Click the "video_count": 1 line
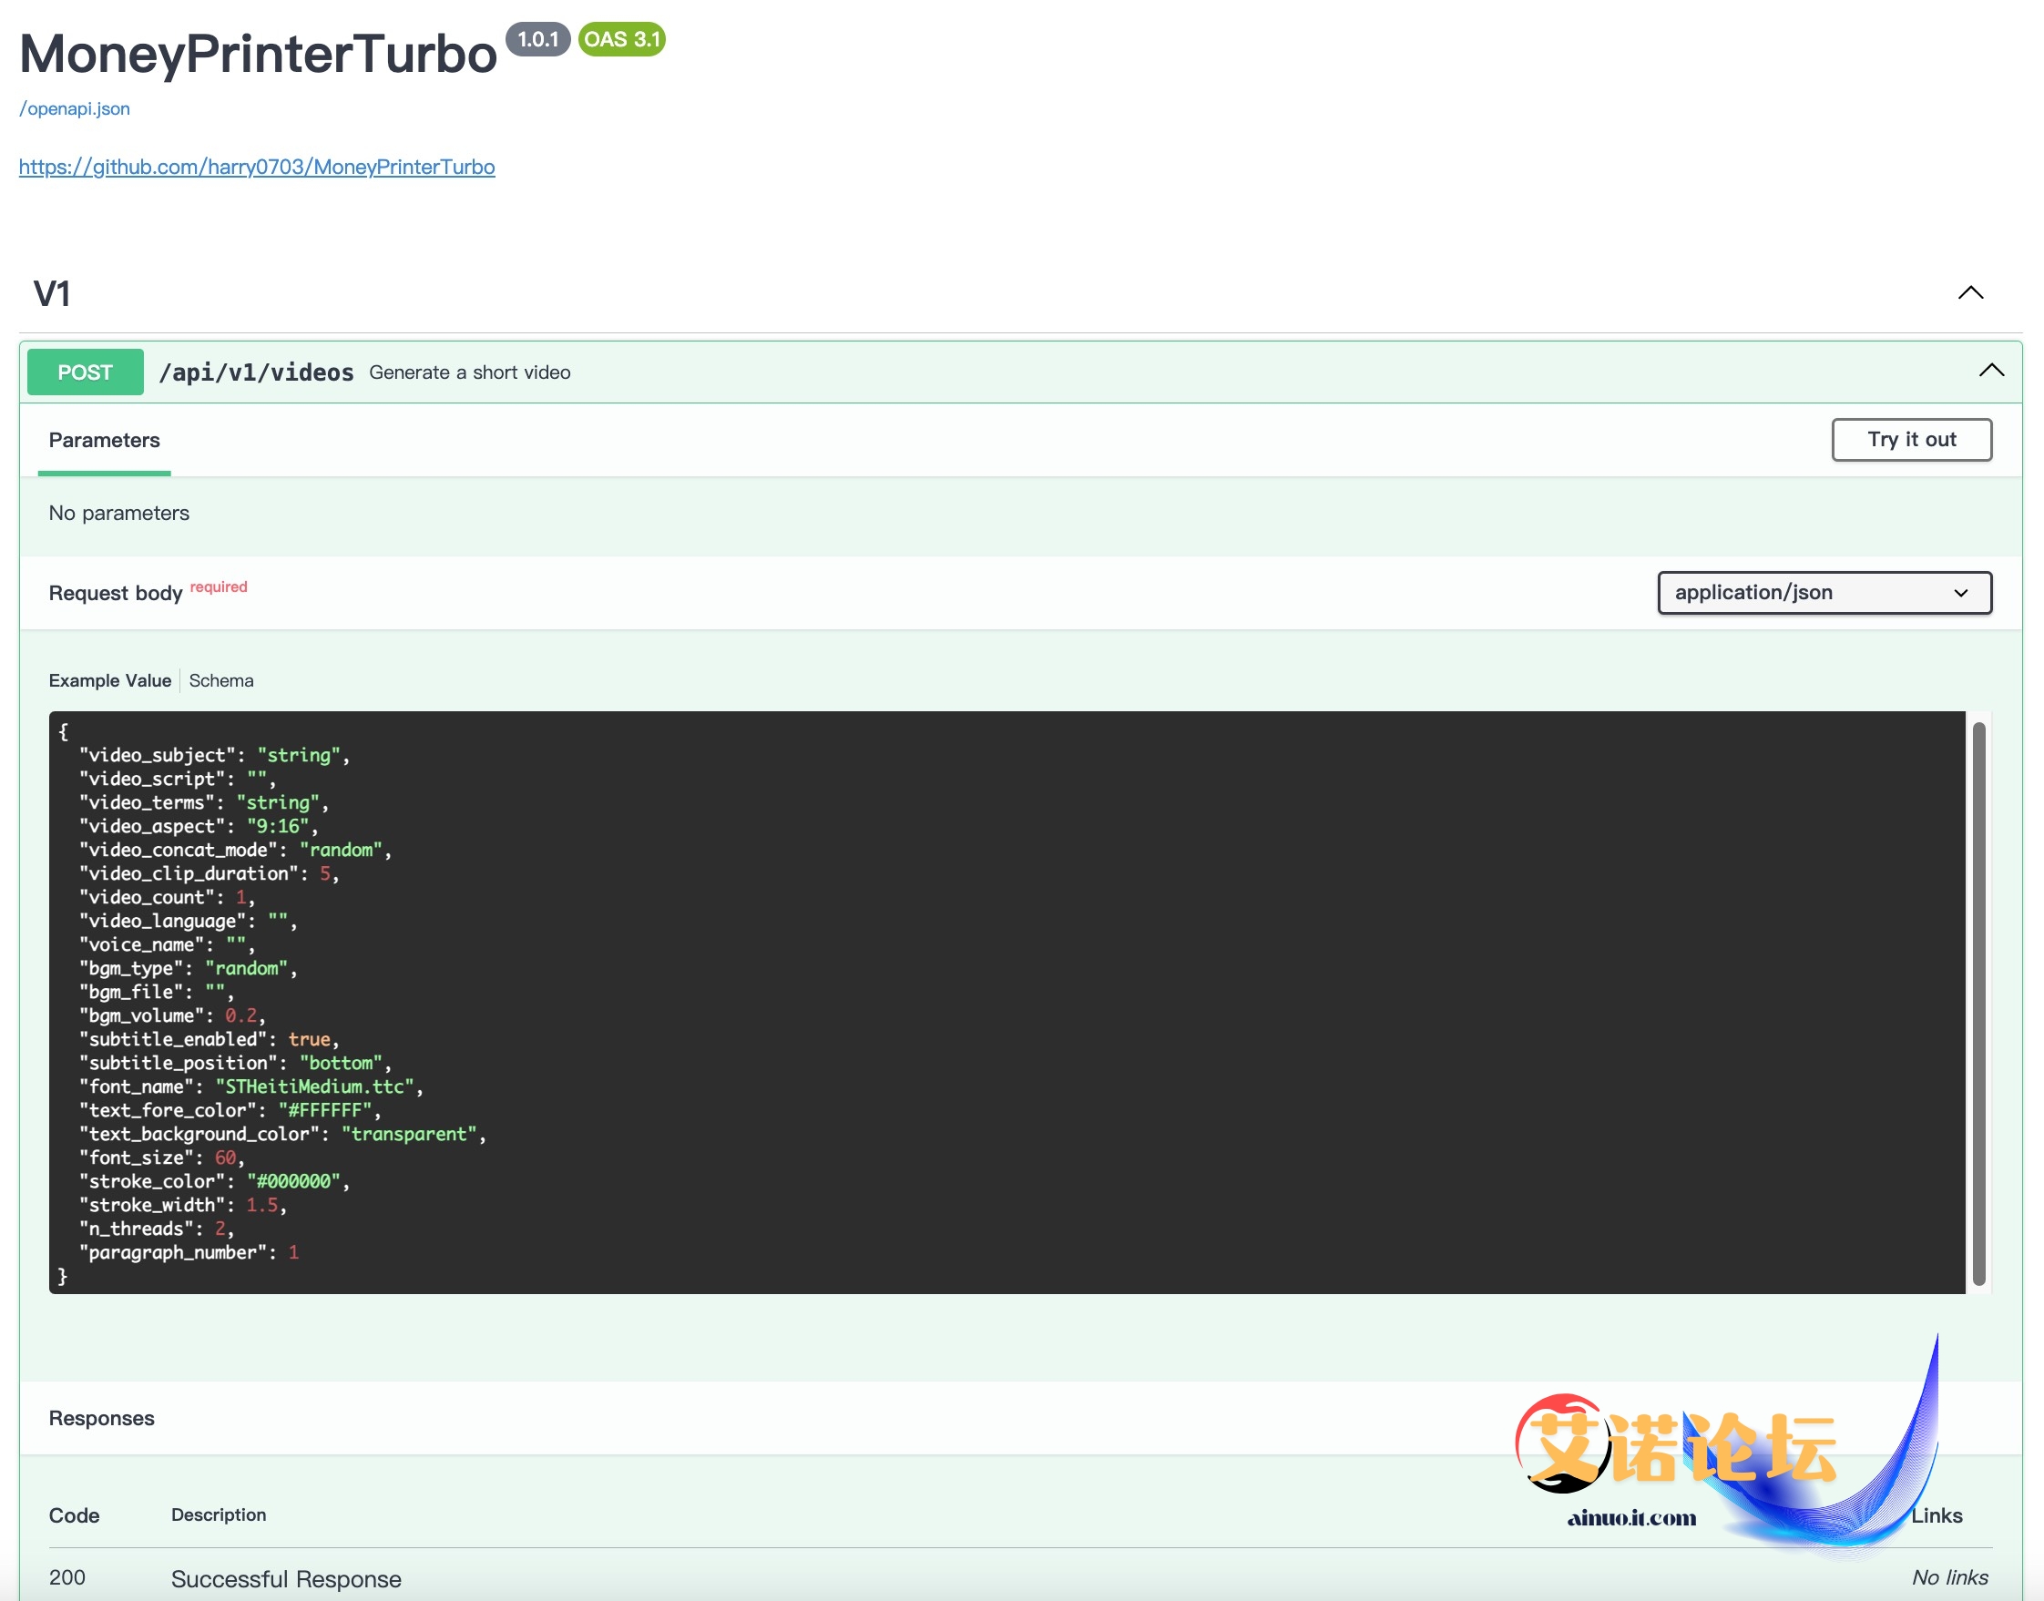Image resolution: width=2044 pixels, height=1601 pixels. 167,898
